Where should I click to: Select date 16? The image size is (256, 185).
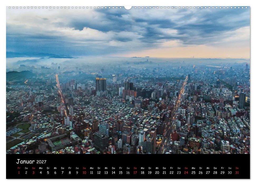128,173
